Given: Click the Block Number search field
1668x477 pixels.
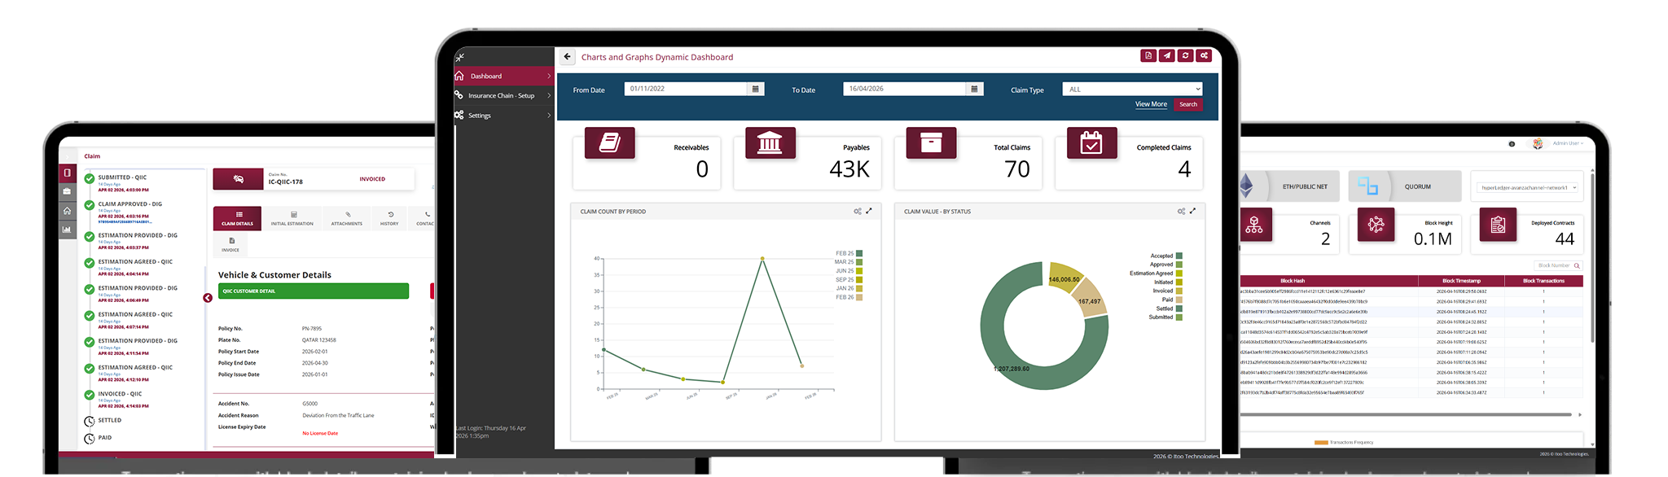Looking at the screenshot, I should [x=1555, y=265].
